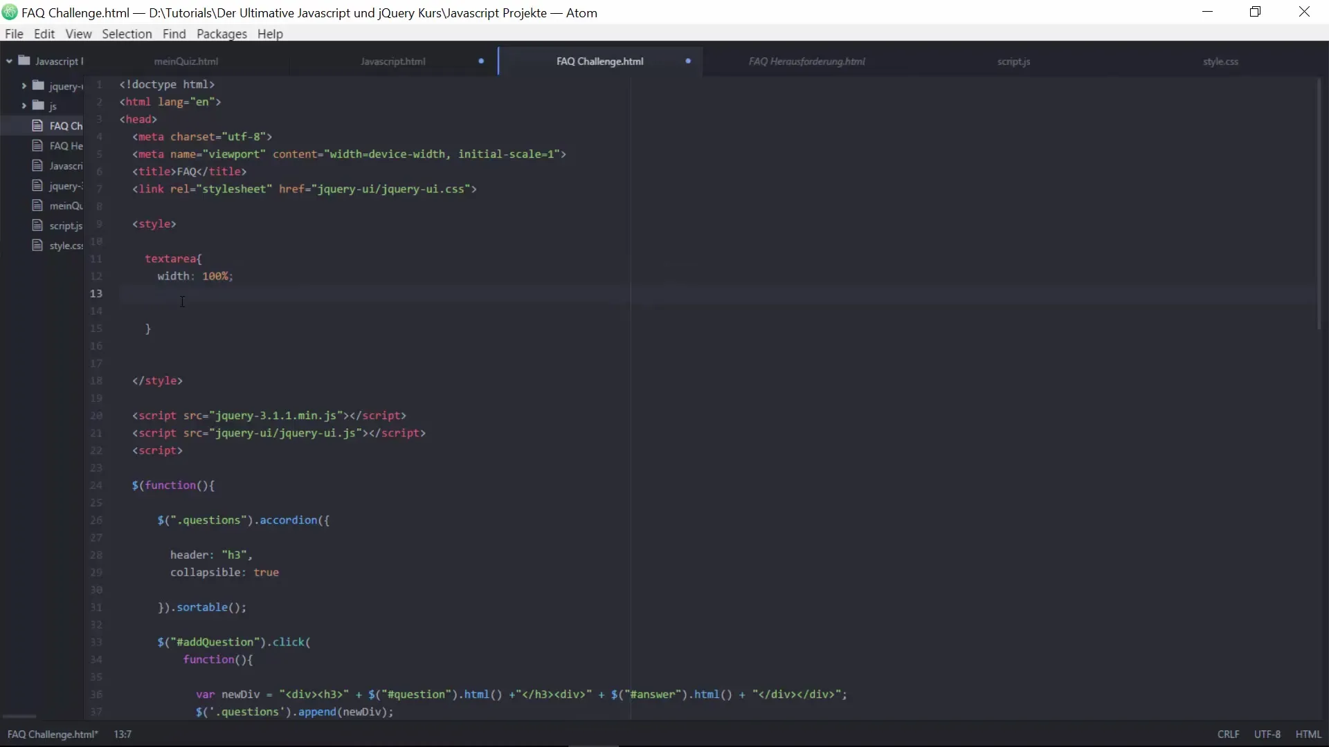Click the HTML grammar selector
The image size is (1329, 747).
pyautogui.click(x=1308, y=735)
